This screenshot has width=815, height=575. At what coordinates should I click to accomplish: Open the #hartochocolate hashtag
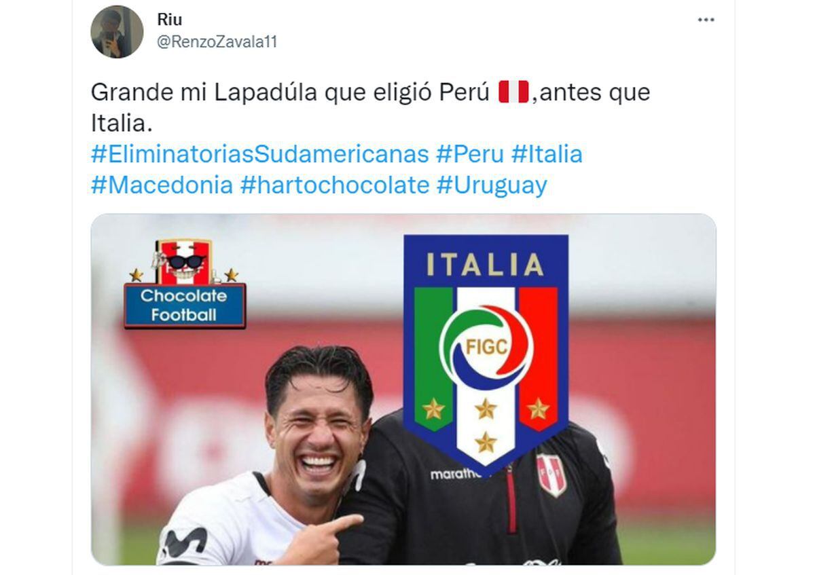click(335, 185)
